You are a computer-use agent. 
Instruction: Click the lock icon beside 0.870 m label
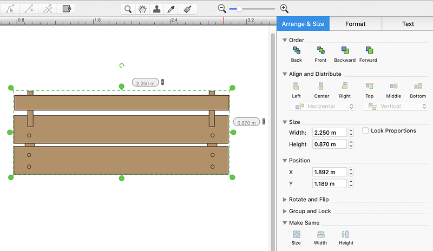(264, 121)
